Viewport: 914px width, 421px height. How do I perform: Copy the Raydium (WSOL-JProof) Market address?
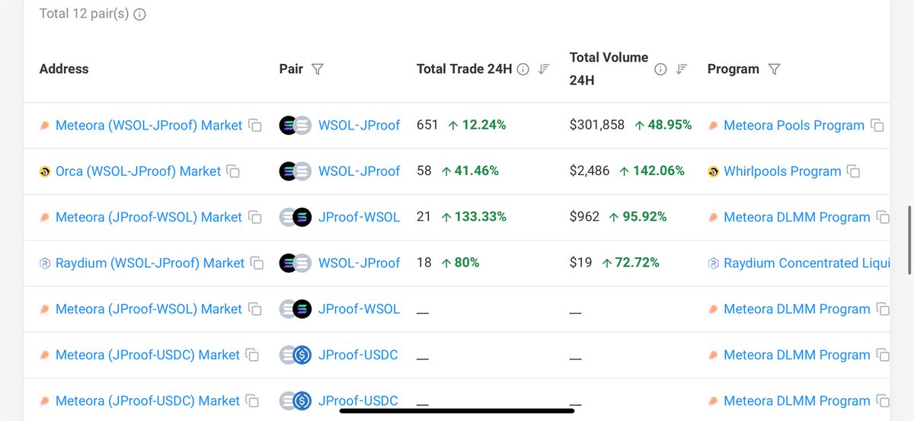tap(257, 263)
